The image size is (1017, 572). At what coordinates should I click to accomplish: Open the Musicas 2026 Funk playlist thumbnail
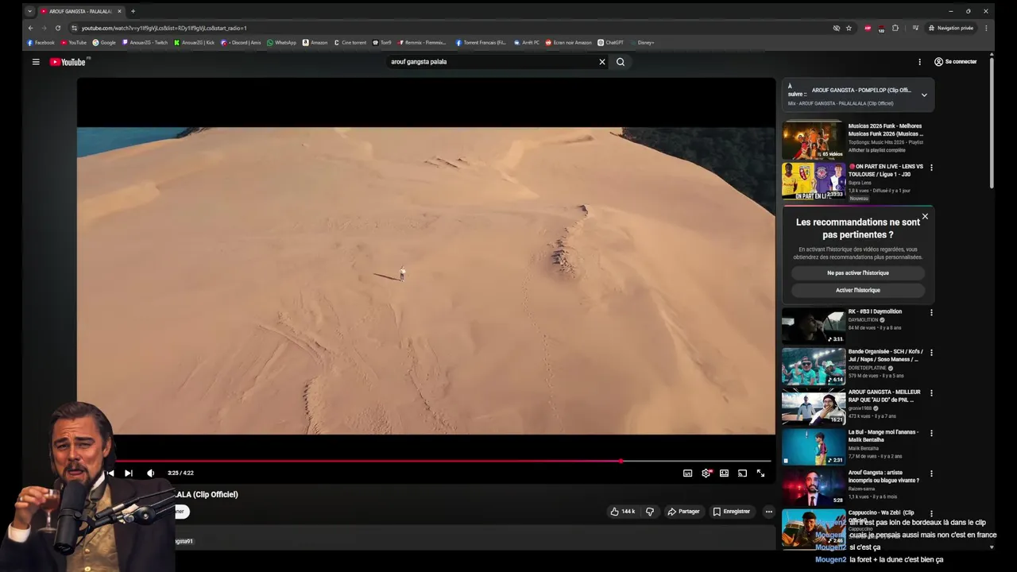[814, 141]
